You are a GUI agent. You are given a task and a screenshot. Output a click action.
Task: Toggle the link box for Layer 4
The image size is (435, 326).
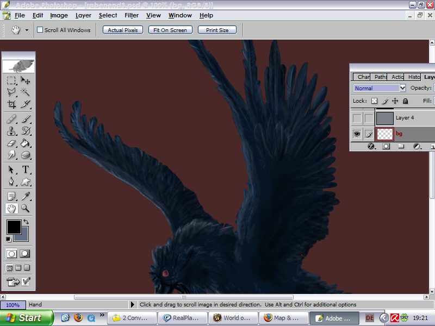click(x=369, y=118)
